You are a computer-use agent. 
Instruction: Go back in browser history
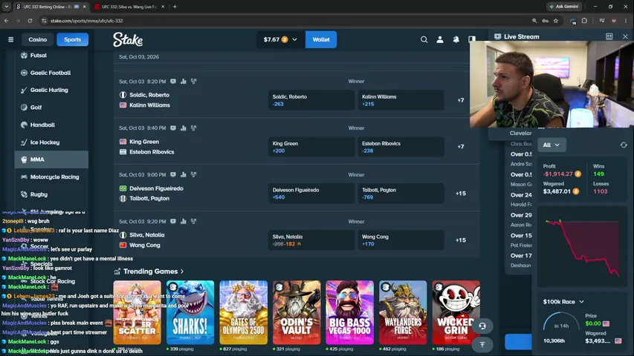(7, 21)
